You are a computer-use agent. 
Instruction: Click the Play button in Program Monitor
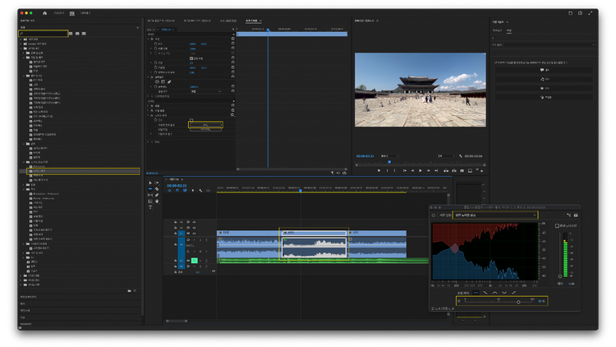(x=420, y=170)
